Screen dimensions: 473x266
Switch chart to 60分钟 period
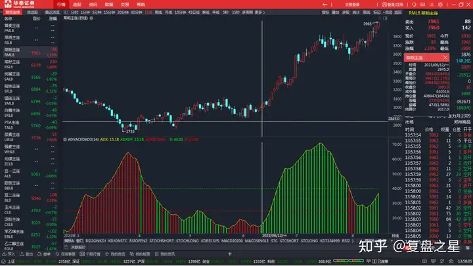point(137,12)
